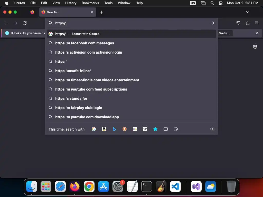
Task: Search with Amazon one-off engine icon
Action: [x=104, y=129]
